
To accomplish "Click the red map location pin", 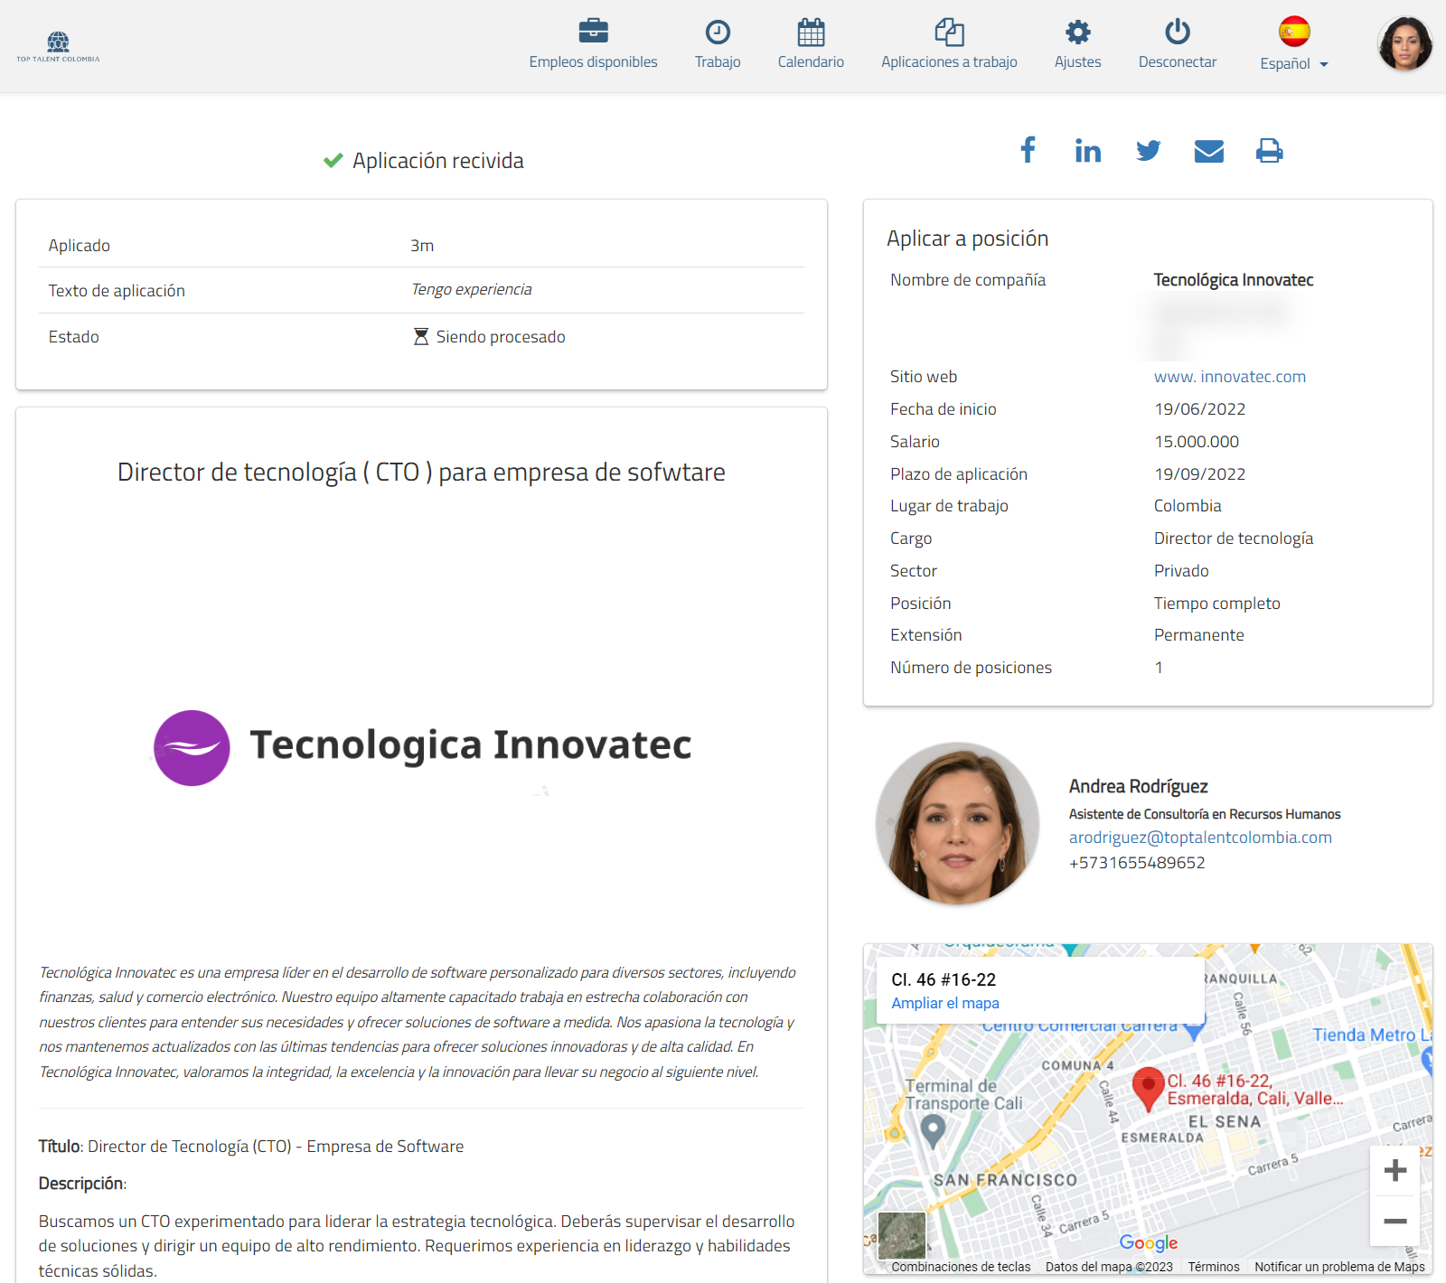I will pyautogui.click(x=1148, y=1089).
